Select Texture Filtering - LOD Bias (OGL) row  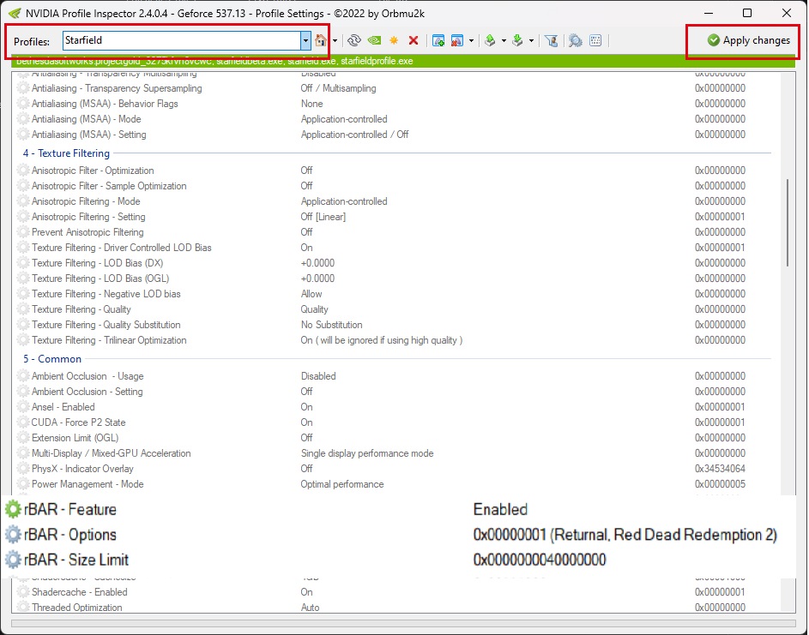point(395,279)
